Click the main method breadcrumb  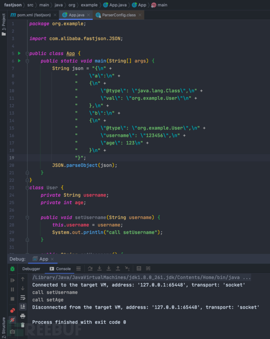tap(159, 5)
